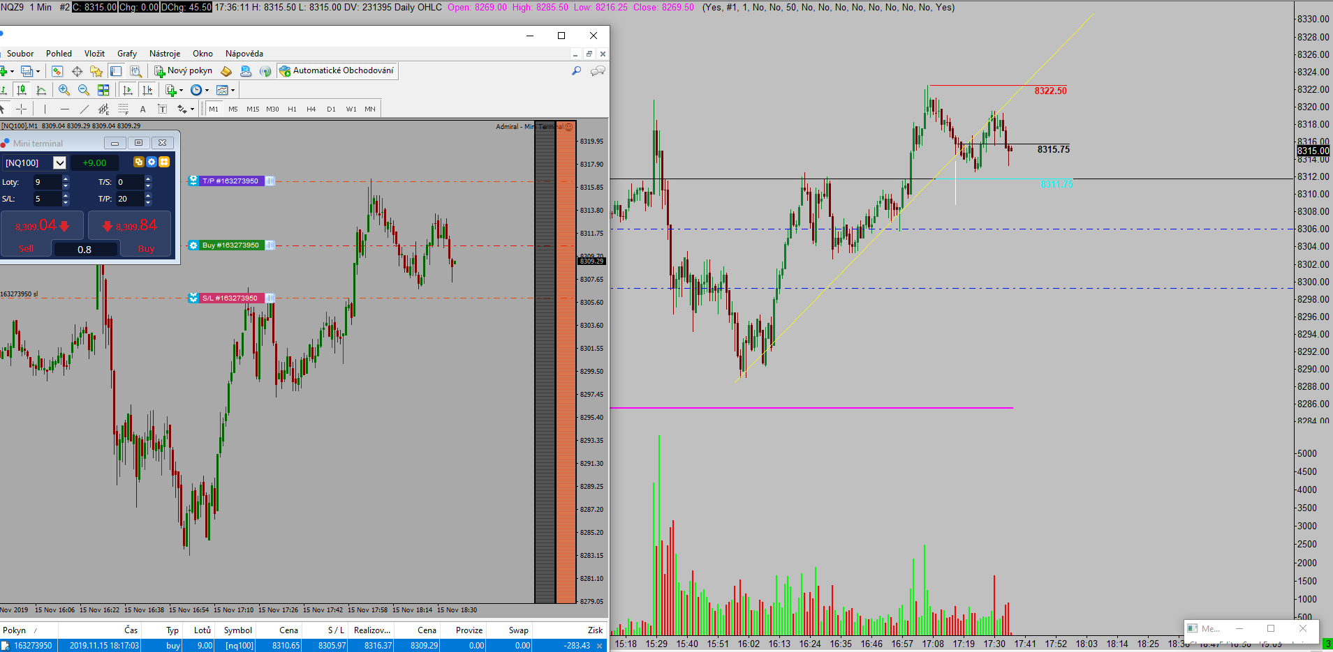Open the Data Window crosshair-circle icon
The image size is (1333, 652).
77,71
